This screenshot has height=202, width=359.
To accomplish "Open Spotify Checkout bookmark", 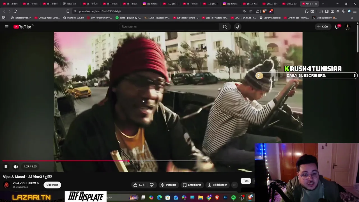I will [x=270, y=18].
